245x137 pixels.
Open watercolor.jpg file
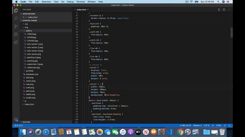(x=33, y=68)
